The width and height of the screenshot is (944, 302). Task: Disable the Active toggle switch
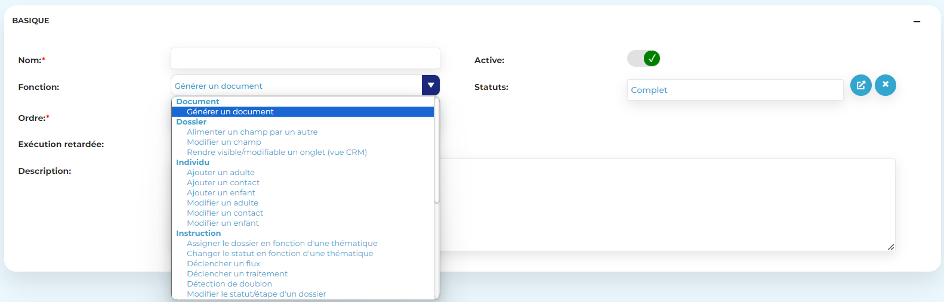click(643, 58)
